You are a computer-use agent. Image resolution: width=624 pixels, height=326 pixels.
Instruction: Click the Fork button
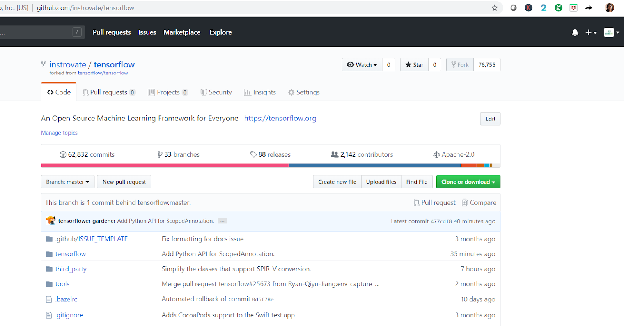point(460,65)
